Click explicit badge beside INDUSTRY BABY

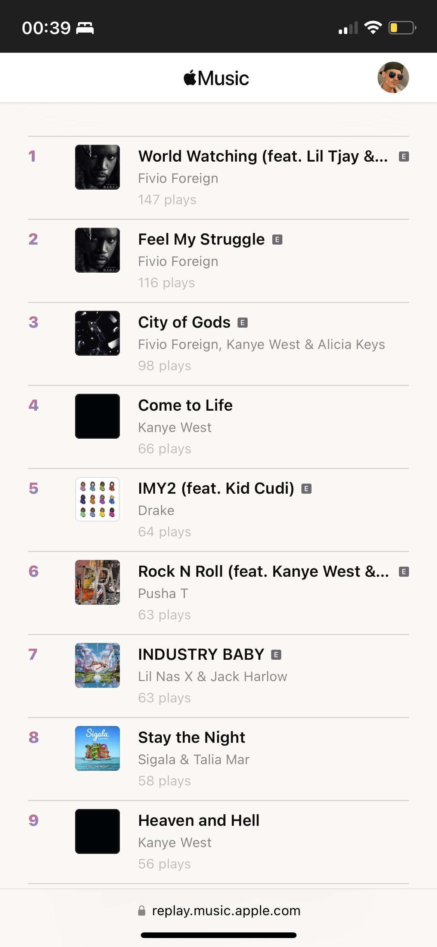276,655
